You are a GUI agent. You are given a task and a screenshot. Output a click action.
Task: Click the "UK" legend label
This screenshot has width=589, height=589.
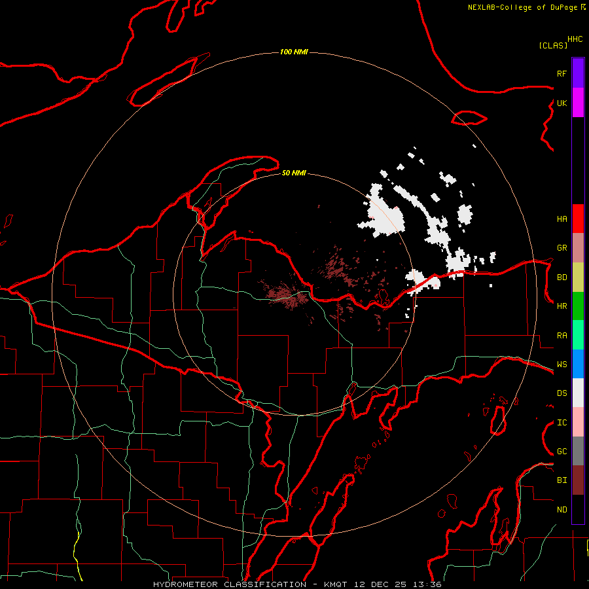tap(562, 103)
